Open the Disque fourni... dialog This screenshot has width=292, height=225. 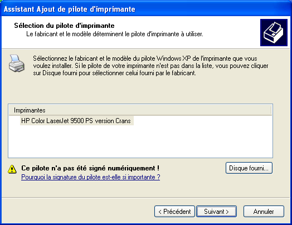click(249, 168)
